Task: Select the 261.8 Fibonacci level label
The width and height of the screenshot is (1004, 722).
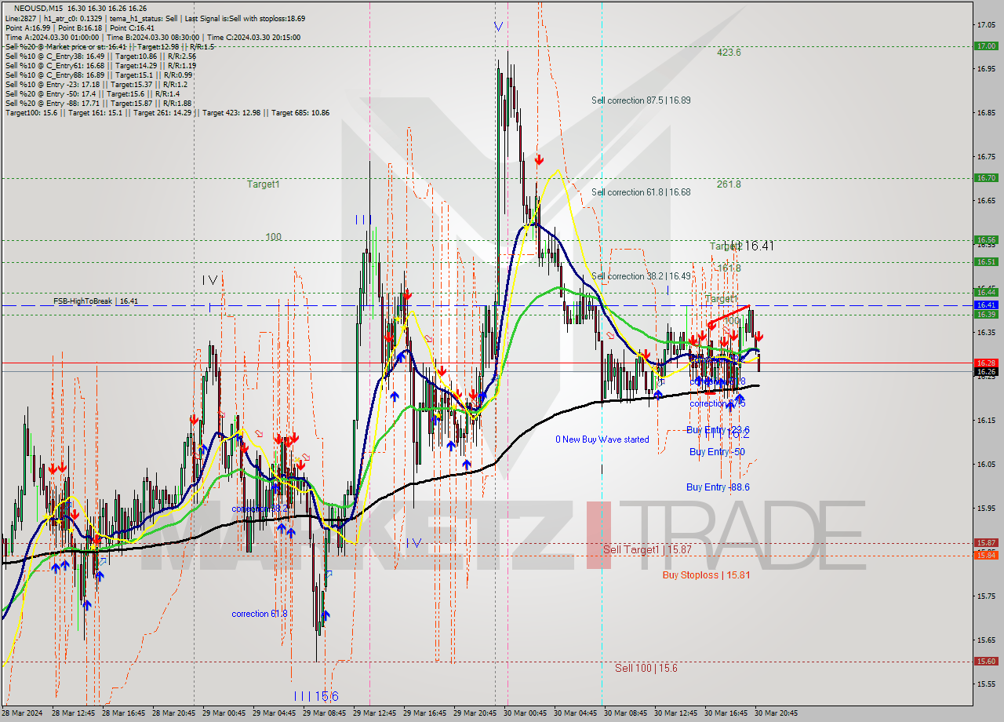Action: point(729,184)
